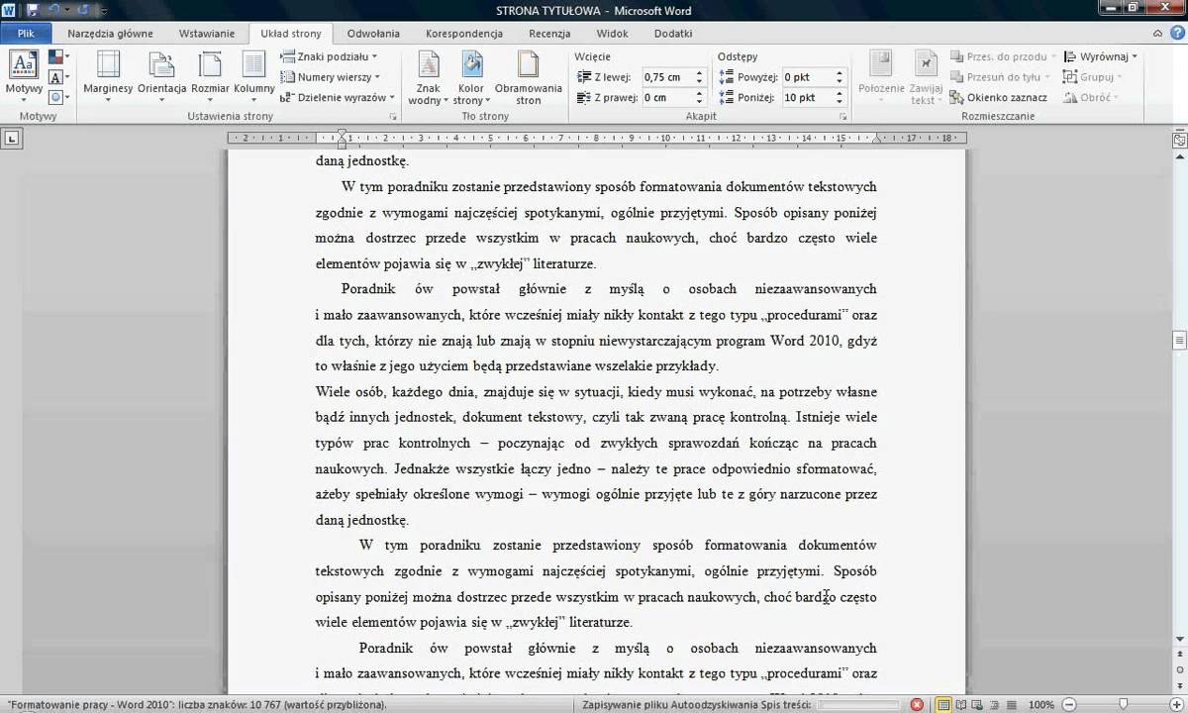This screenshot has width=1188, height=713.
Task: Open the Kolumny columns menu
Action: click(253, 74)
